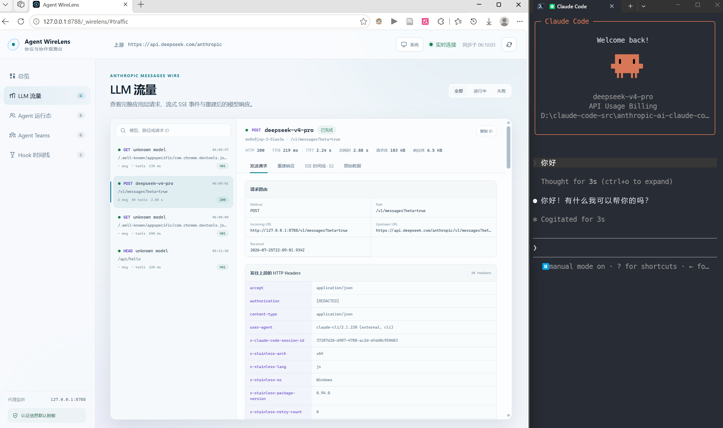
Task: Click the document extension icon in toolbar
Action: (410, 21)
